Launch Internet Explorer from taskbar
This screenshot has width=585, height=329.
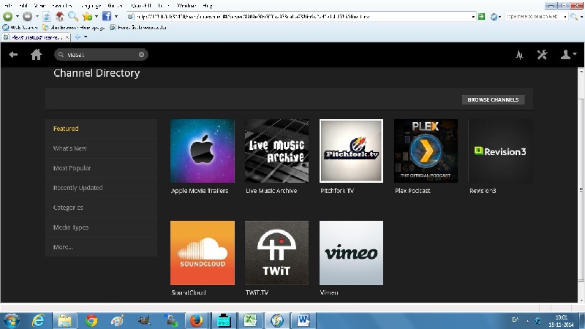(38, 320)
